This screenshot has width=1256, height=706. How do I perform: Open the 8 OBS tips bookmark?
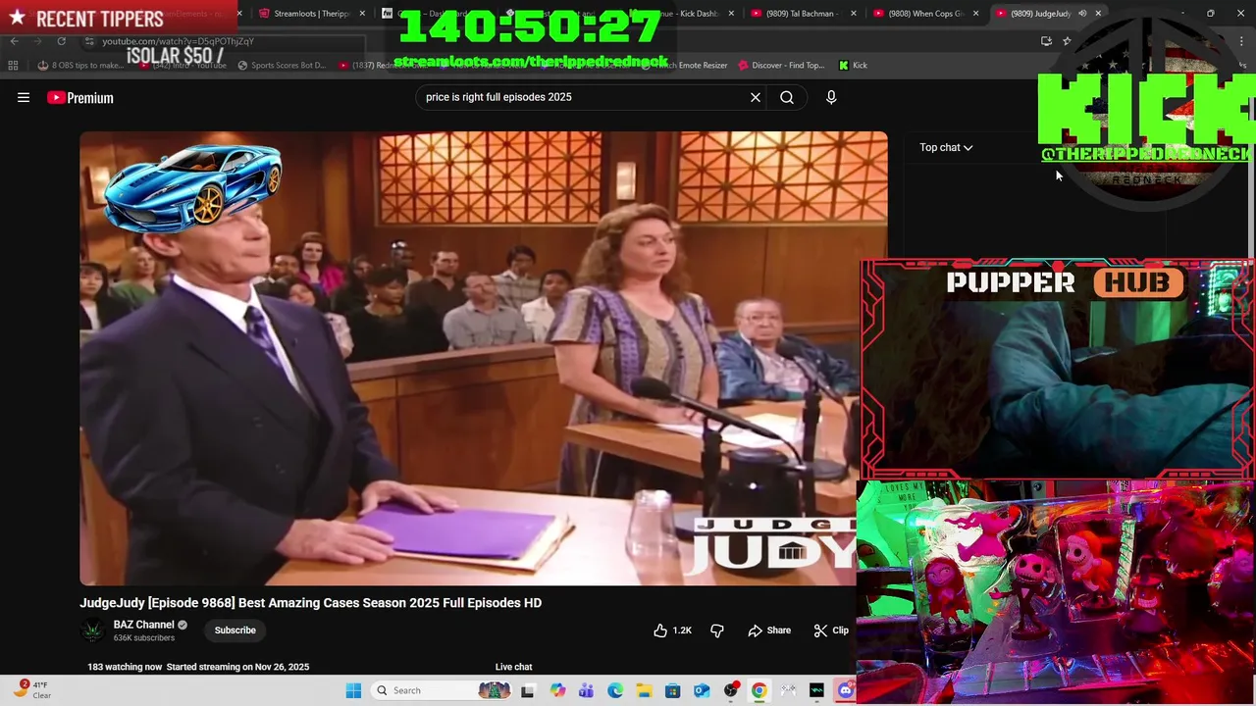coord(81,66)
